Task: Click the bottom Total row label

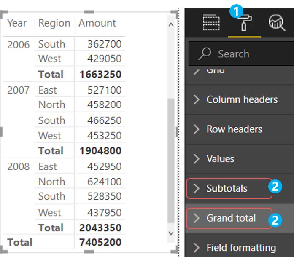Action: pos(20,242)
